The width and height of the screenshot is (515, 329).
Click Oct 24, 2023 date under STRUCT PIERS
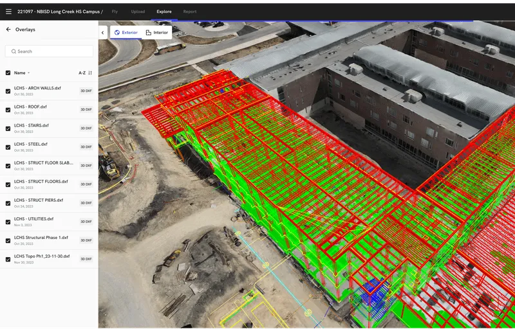pos(23,206)
